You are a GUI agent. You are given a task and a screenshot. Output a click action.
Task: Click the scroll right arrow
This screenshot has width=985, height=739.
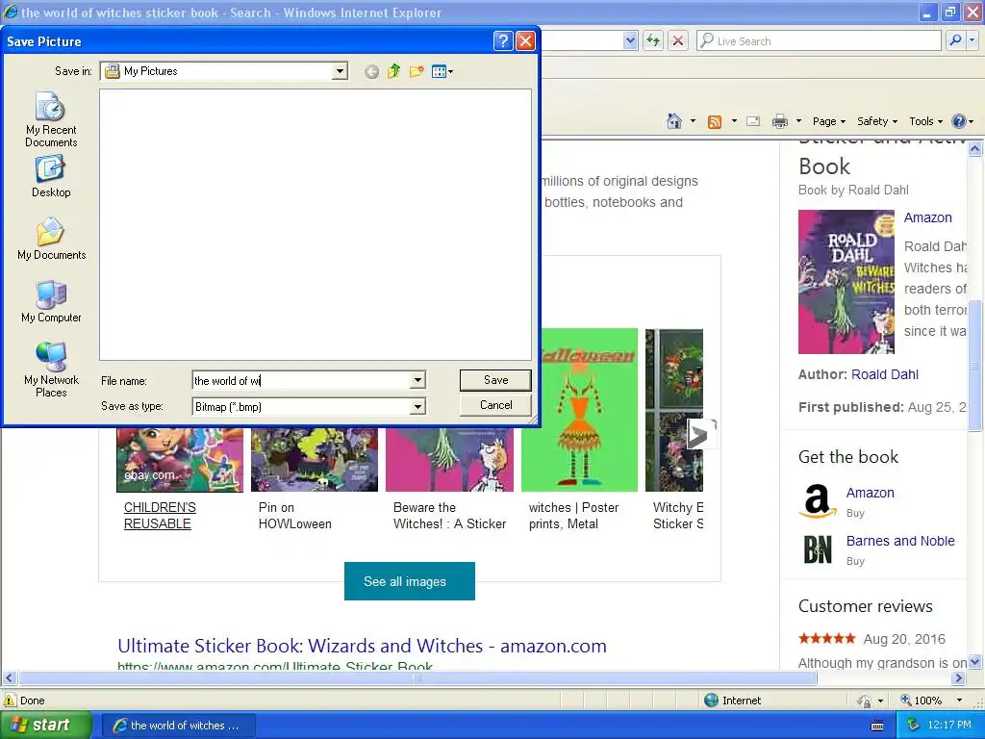958,678
